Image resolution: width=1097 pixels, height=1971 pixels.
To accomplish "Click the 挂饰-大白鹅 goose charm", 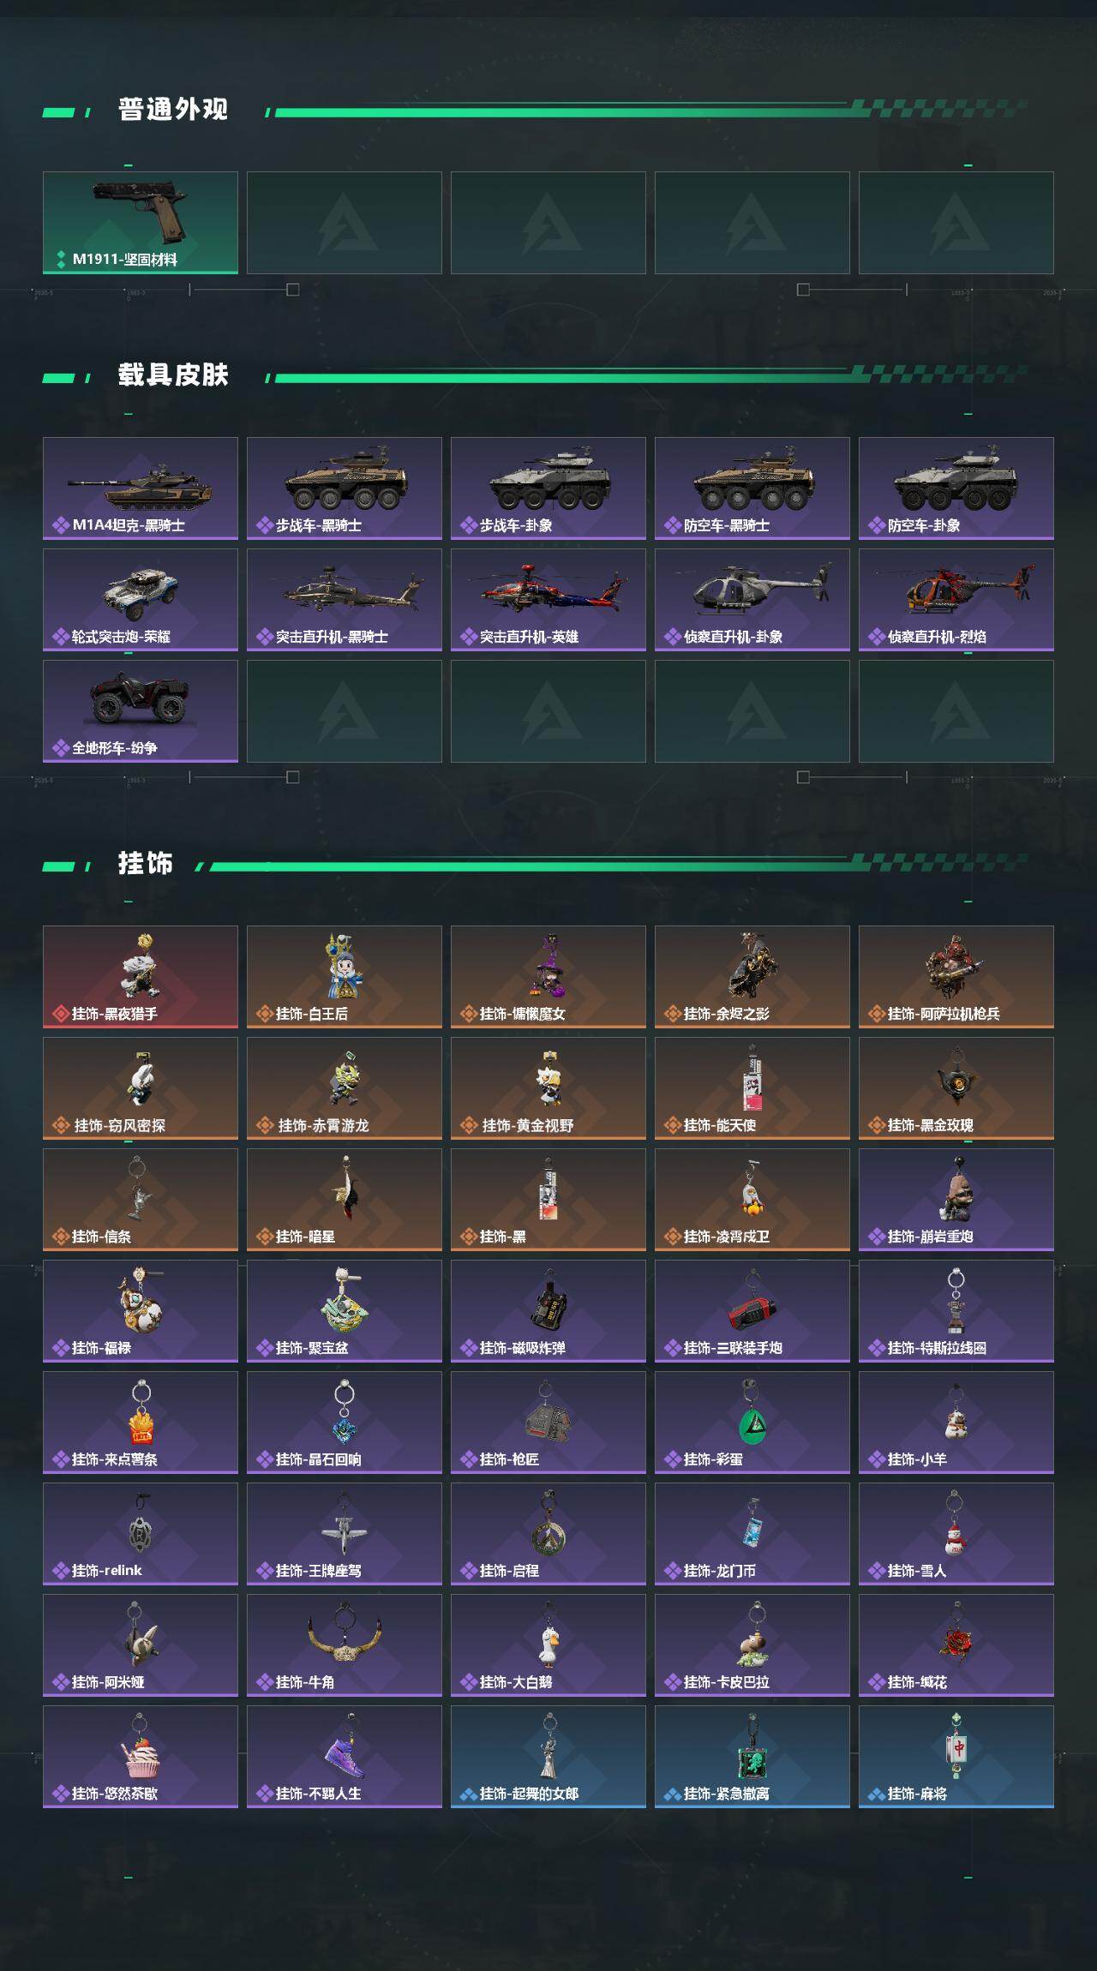I will (548, 1645).
